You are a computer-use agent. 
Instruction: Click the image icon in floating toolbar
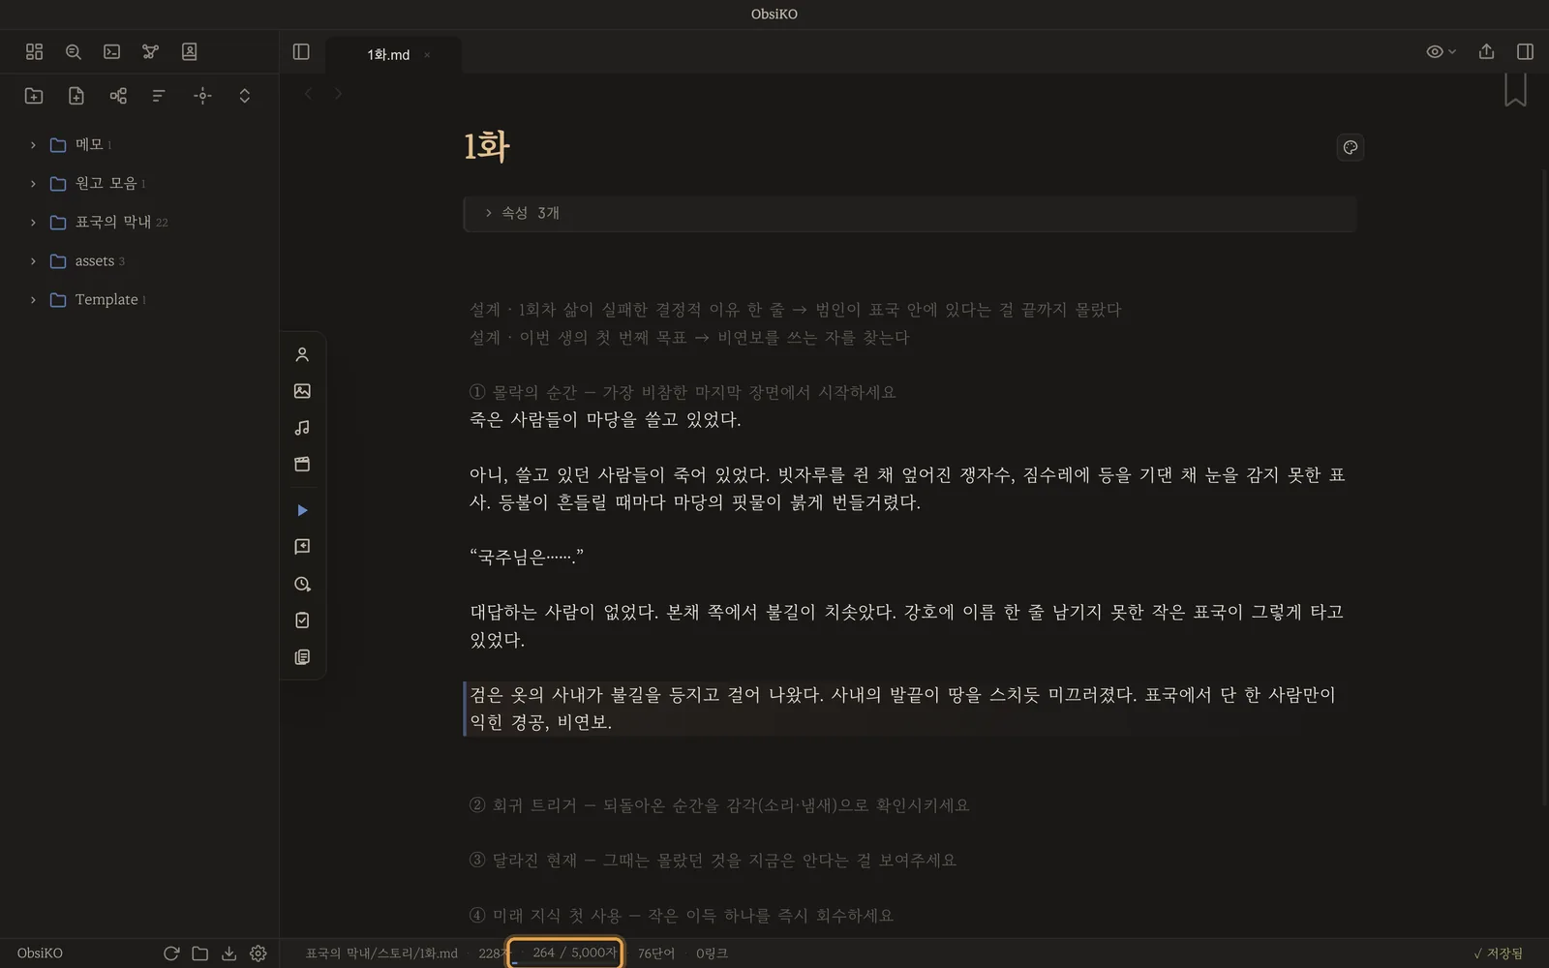(x=302, y=391)
